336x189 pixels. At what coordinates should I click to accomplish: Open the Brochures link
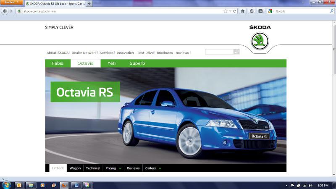click(165, 53)
